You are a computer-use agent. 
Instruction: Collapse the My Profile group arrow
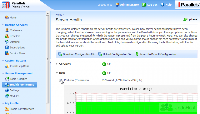point(3,103)
